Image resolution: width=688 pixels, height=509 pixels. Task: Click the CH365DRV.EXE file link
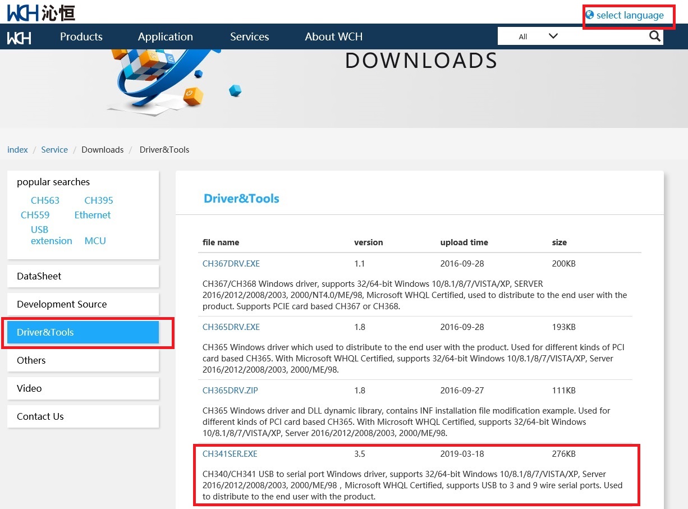click(231, 327)
